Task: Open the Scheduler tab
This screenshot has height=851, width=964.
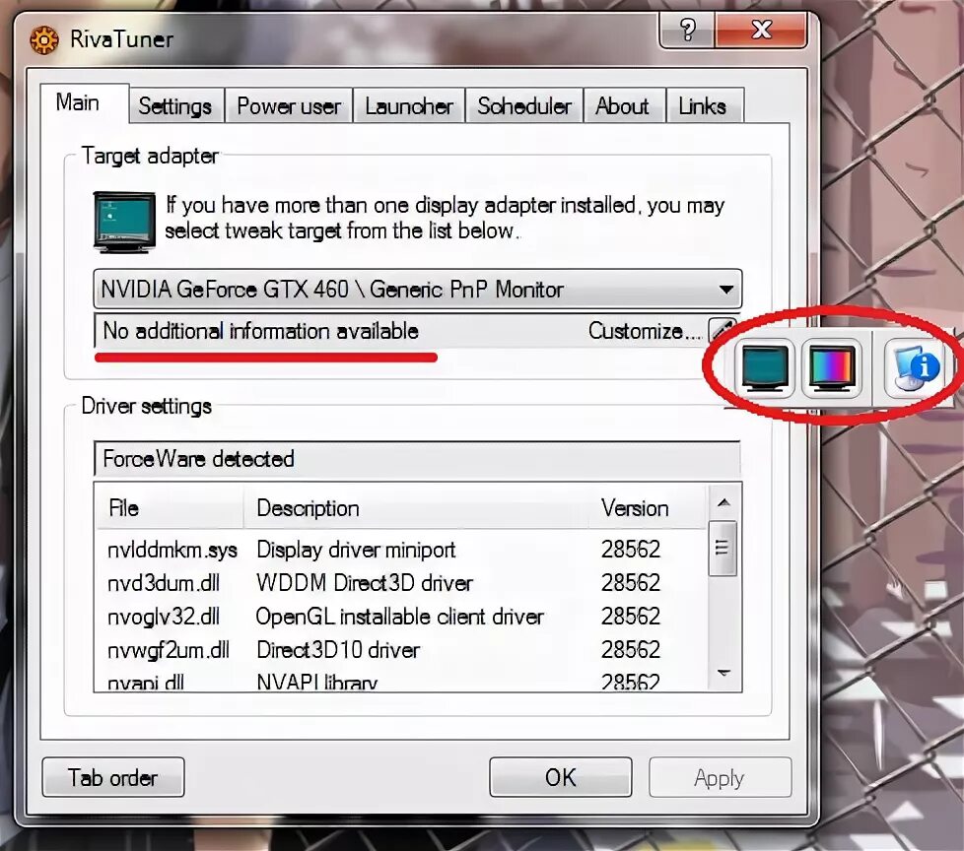Action: click(x=523, y=106)
